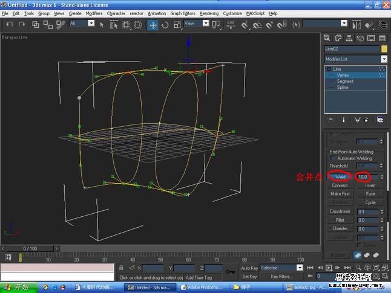Viewport: 391px width, 293px height.
Task: Click Make Unique icon under stack
Action: click(357, 120)
